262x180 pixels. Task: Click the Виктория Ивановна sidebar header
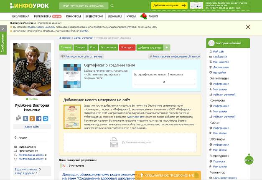(x=228, y=43)
